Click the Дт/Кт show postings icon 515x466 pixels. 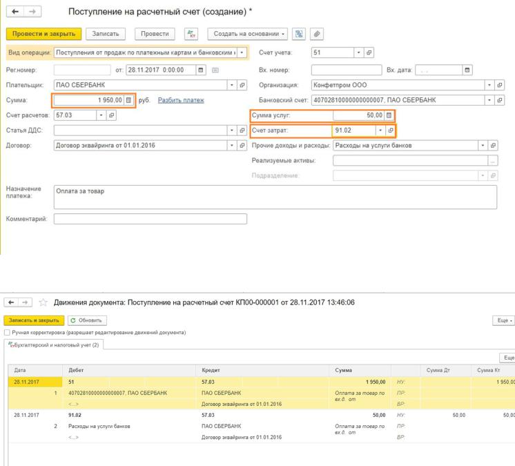191,34
